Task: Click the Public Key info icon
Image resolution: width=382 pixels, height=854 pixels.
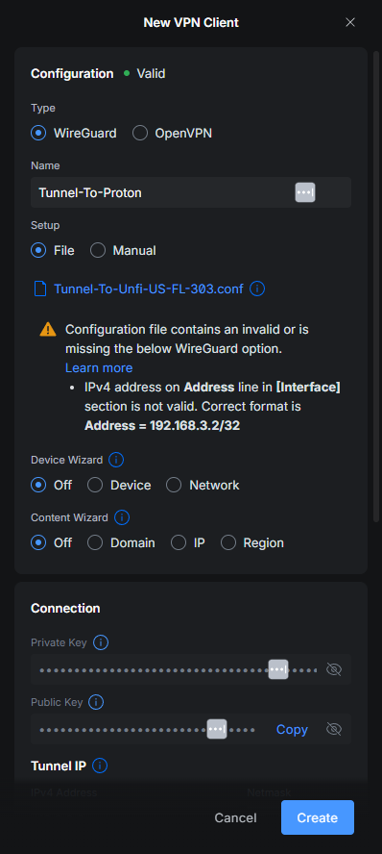Action: point(96,702)
